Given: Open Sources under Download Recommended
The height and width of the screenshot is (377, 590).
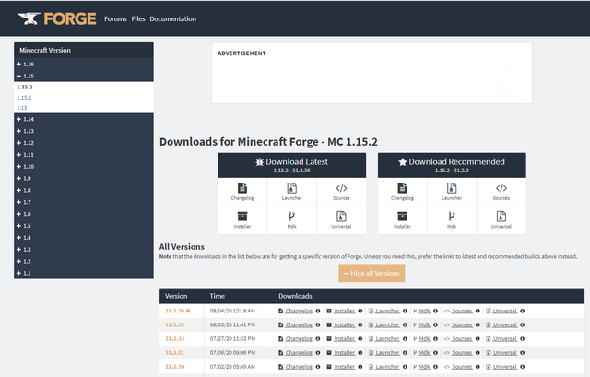Looking at the screenshot, I should tap(501, 192).
